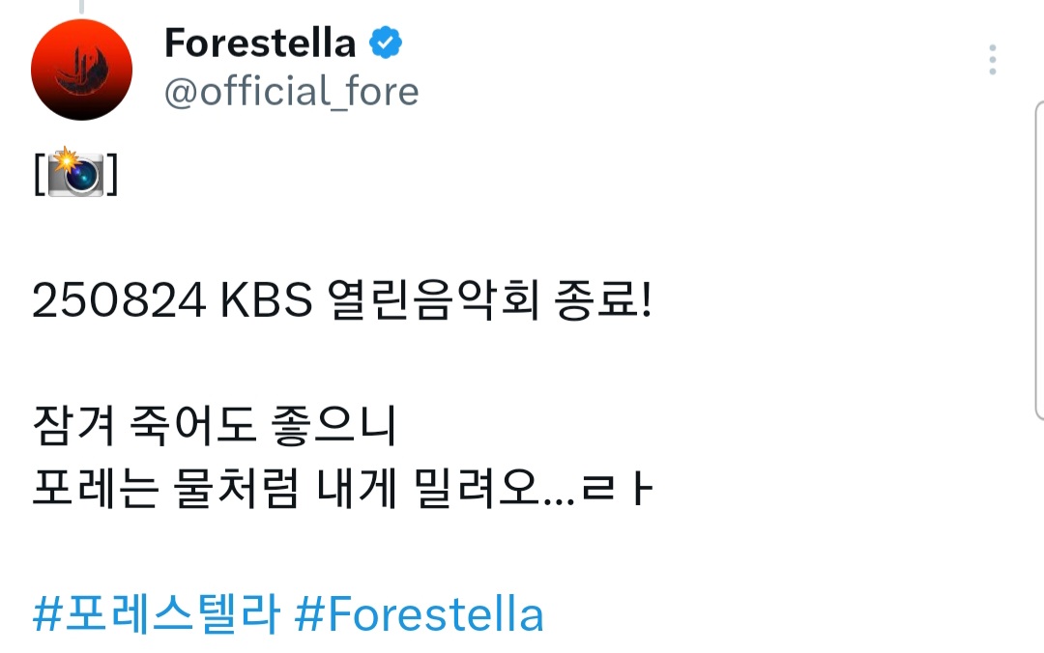The image size is (1044, 653).
Task: Click the '250824' date text
Action: [118, 303]
